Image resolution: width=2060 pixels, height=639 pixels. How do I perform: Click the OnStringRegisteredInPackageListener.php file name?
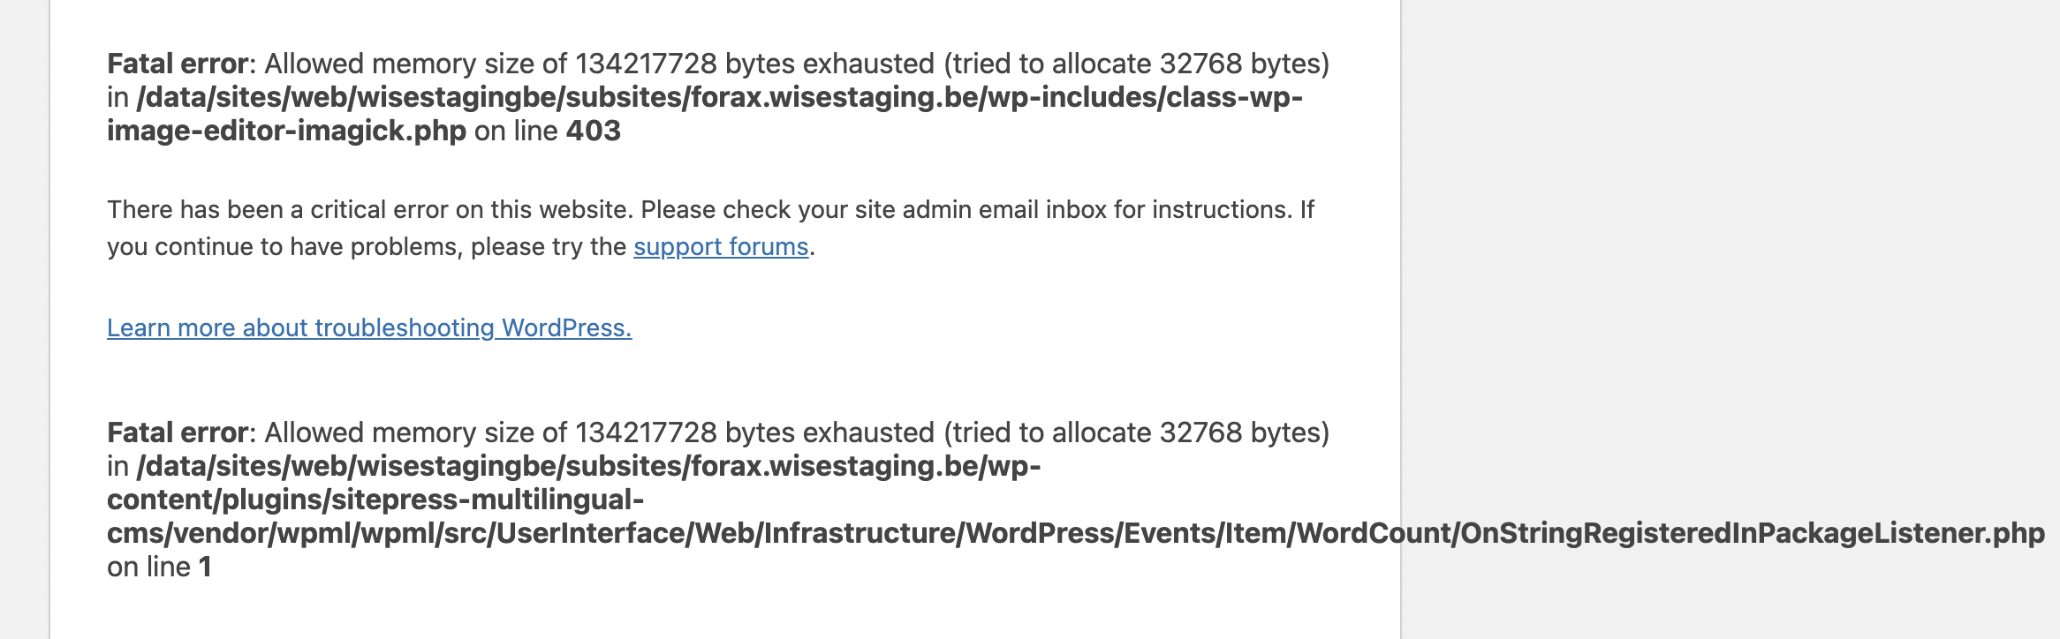(1753, 533)
